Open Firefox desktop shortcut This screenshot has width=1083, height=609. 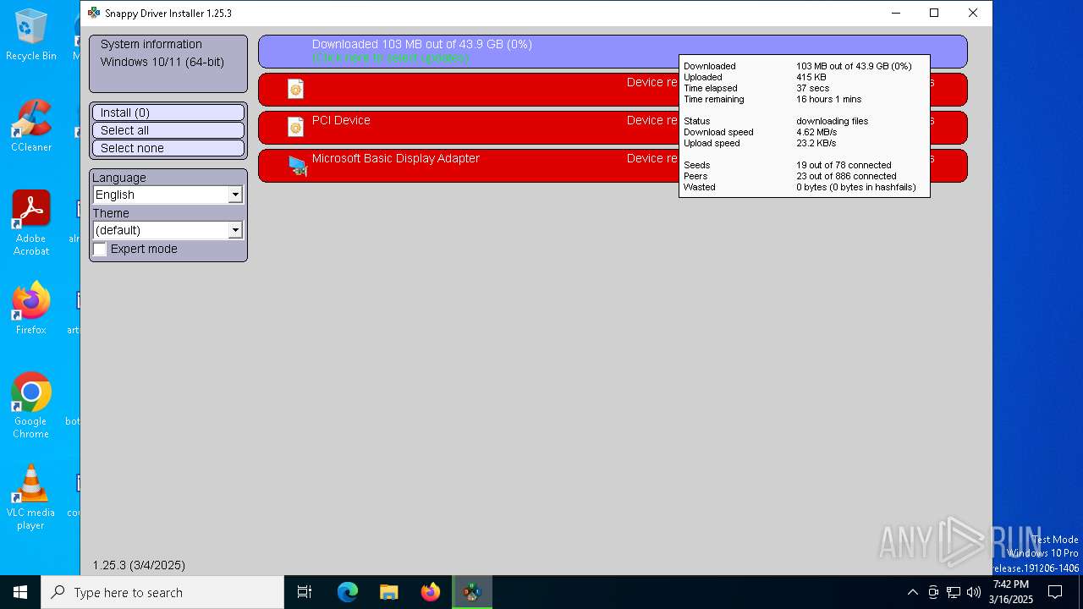coord(31,309)
